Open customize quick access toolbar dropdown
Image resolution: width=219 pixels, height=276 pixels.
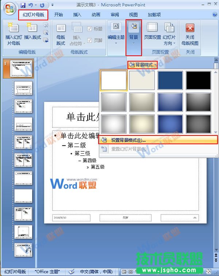click(53, 5)
